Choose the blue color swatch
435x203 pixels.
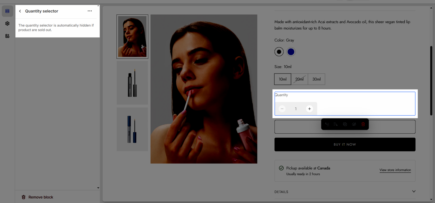(291, 52)
